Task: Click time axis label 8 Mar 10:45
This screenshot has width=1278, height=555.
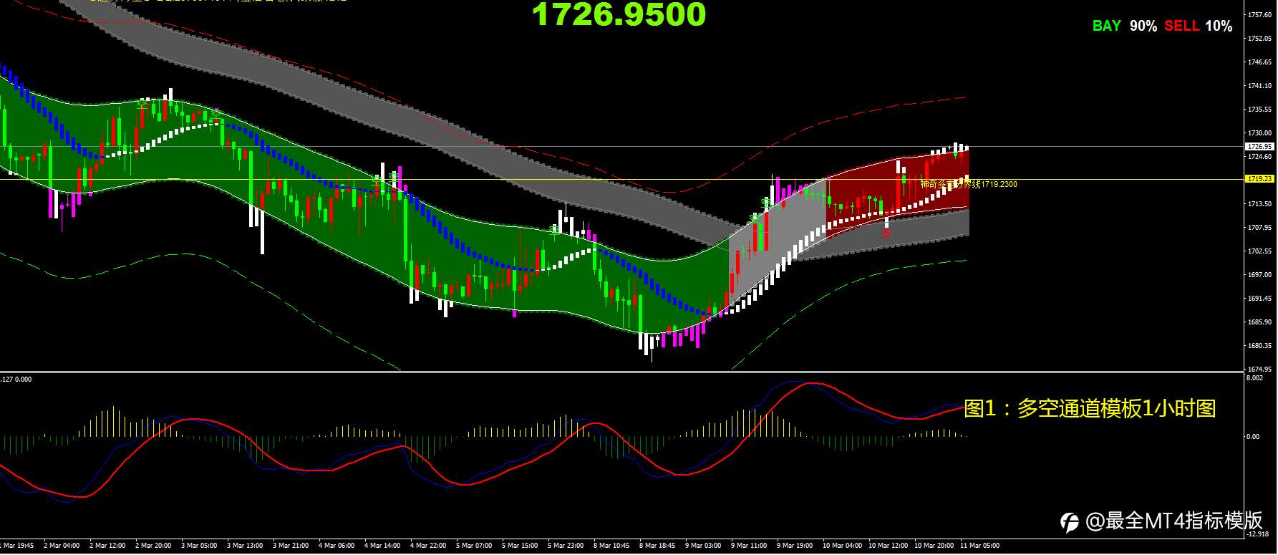Action: (612, 546)
